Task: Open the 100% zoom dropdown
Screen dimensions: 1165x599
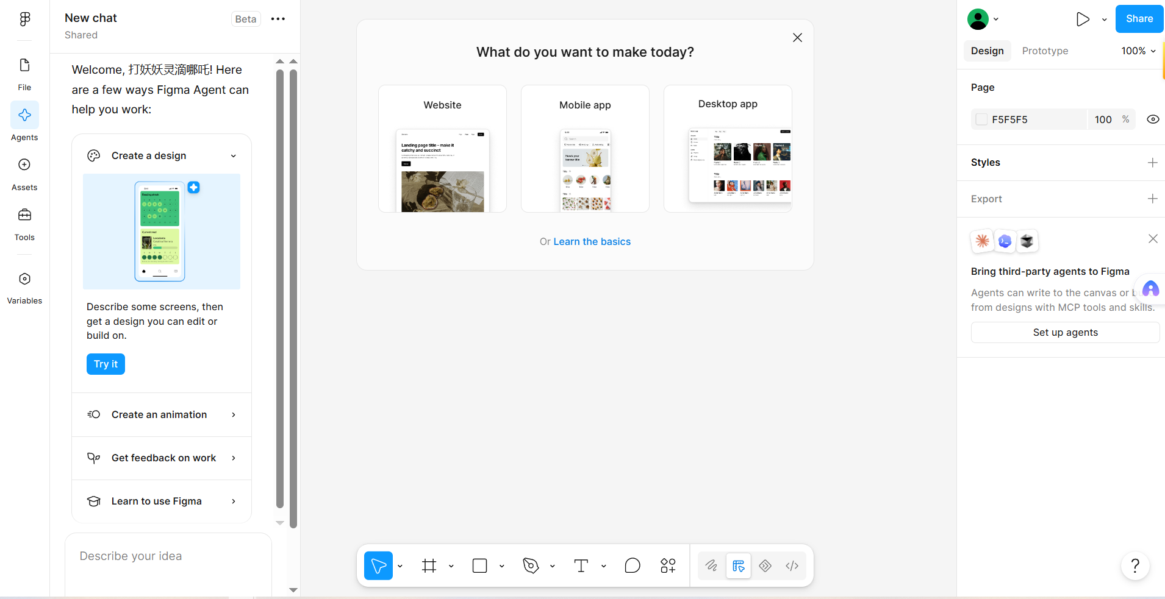Action: point(1138,51)
